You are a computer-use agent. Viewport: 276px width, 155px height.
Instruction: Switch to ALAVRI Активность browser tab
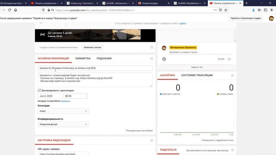(118, 3)
